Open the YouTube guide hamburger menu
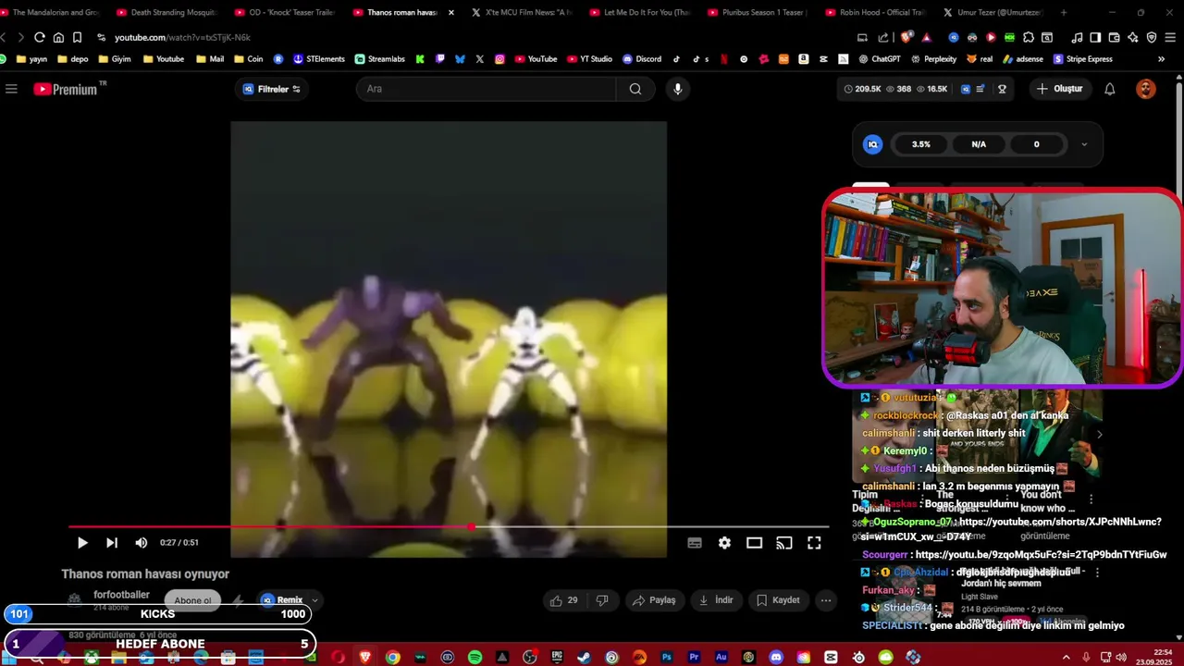Viewport: 1184px width, 666px height. coord(11,89)
